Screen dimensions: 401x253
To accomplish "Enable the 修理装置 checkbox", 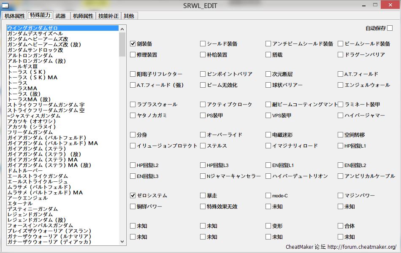I will pyautogui.click(x=133, y=54).
